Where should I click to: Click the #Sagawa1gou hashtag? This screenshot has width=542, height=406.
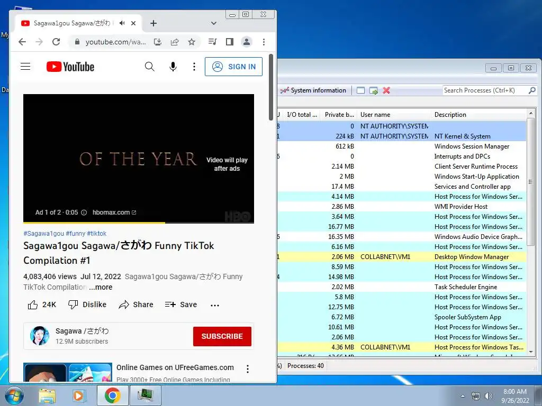pyautogui.click(x=43, y=233)
